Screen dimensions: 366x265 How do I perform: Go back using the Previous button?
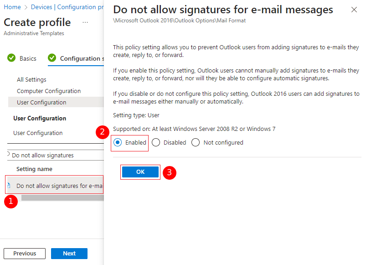25,254
